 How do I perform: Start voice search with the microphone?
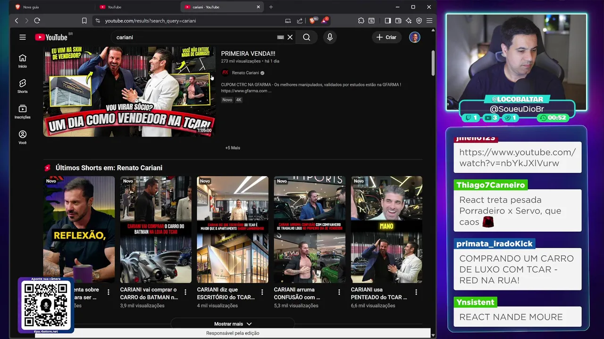330,37
